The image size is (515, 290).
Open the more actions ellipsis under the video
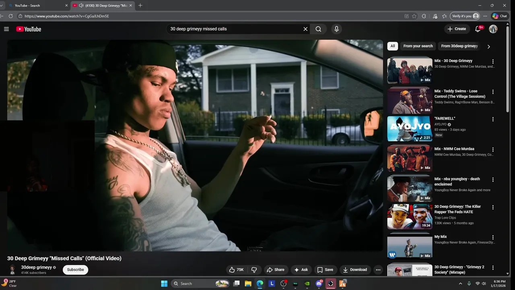point(378,270)
